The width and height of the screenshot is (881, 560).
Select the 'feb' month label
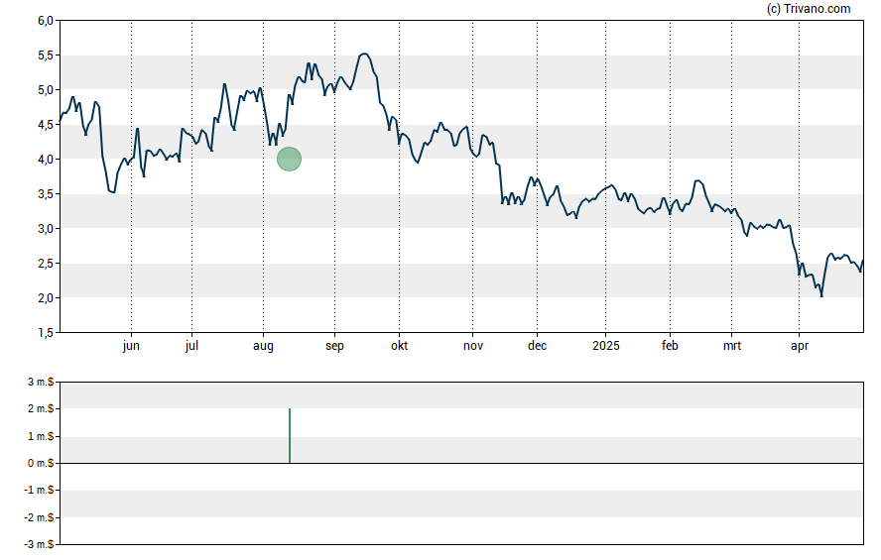pos(670,345)
